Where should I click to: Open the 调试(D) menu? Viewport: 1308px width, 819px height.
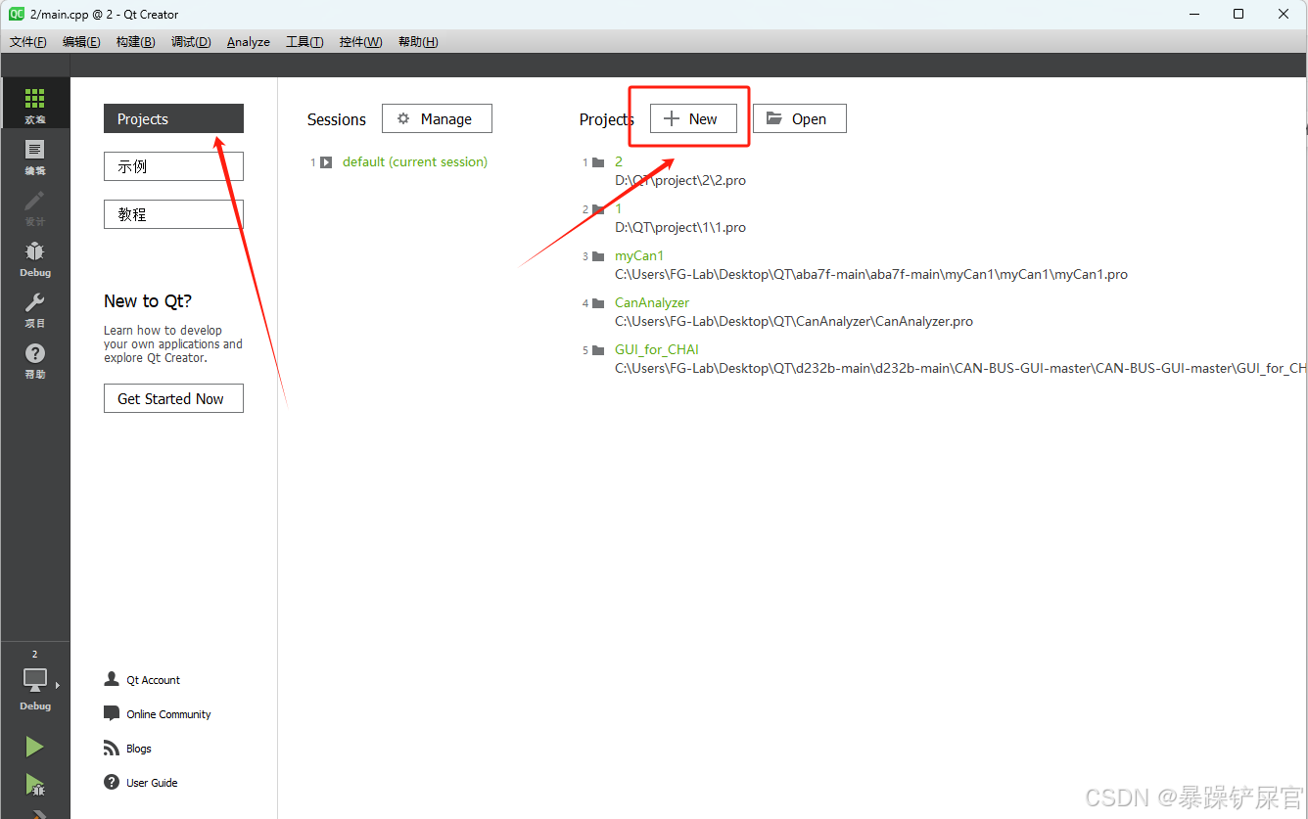pos(191,42)
